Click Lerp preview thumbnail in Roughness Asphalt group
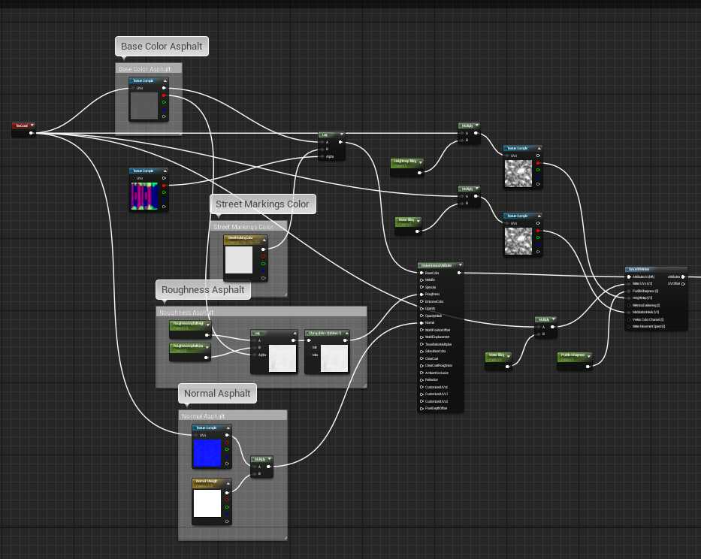701x559 pixels. pyautogui.click(x=282, y=358)
